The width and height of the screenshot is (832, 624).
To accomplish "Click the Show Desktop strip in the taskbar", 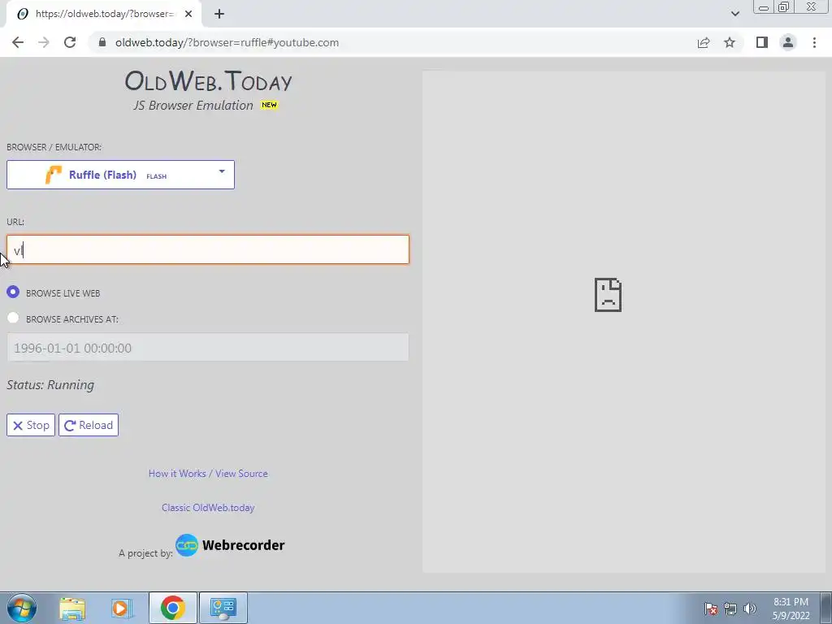I will pos(826,608).
